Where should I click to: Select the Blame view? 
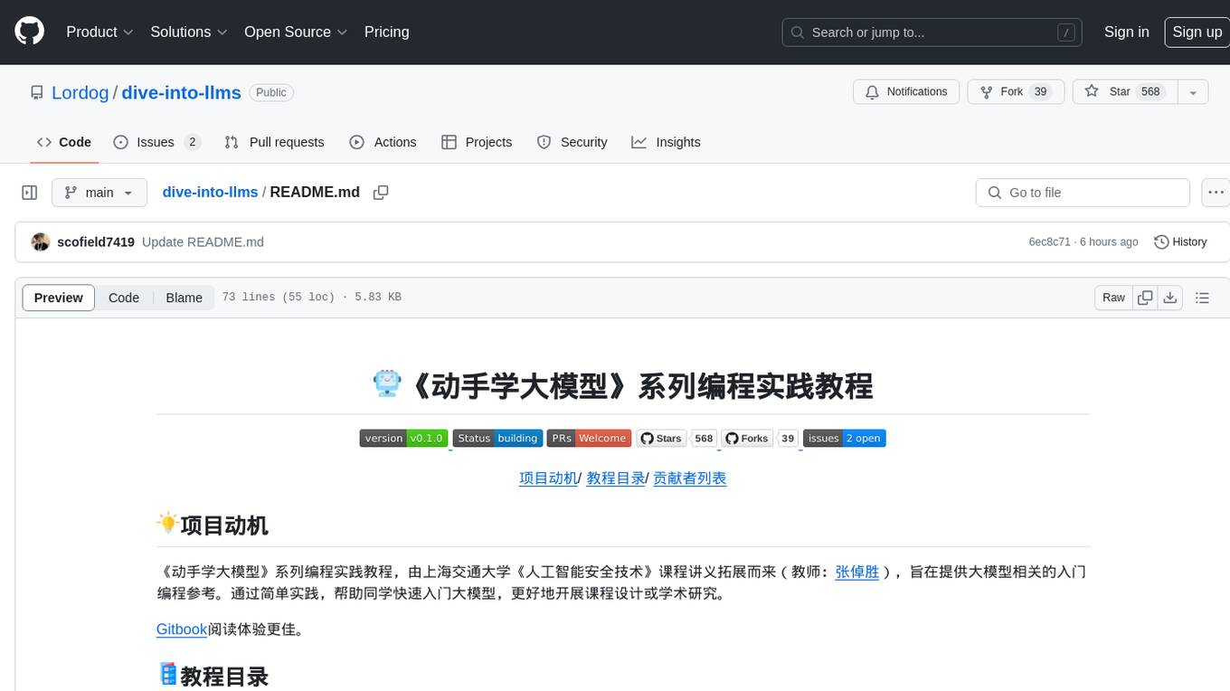tap(184, 298)
